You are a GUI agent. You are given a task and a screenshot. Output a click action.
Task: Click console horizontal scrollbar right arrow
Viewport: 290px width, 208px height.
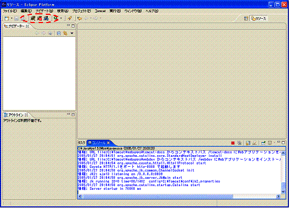point(278,196)
